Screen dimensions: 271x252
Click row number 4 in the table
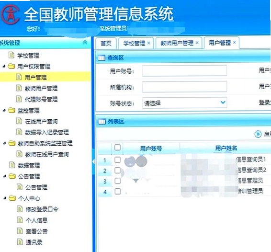click(x=105, y=192)
